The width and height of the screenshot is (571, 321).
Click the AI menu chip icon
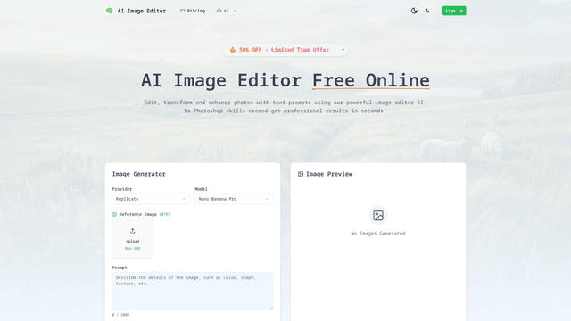point(219,11)
